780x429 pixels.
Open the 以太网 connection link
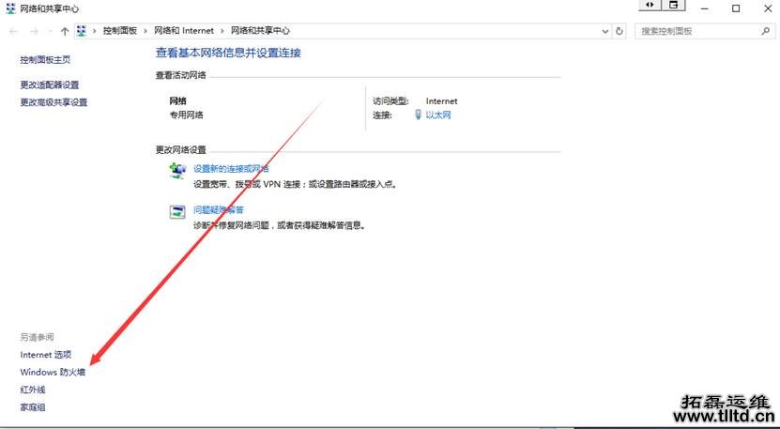coord(438,115)
